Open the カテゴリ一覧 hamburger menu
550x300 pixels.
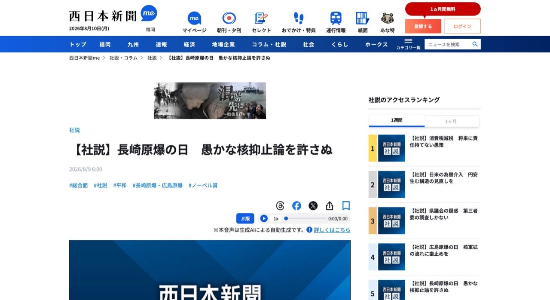[408, 44]
